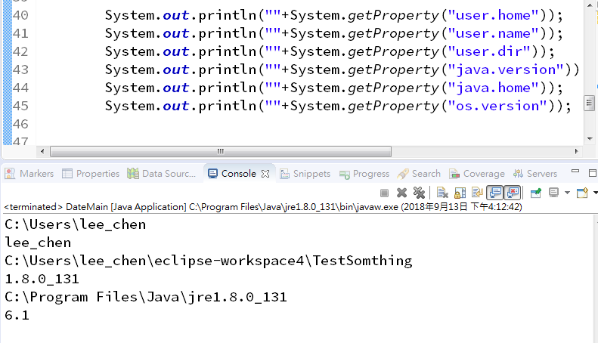The image size is (598, 343).
Task: Clear the console output
Action: (x=442, y=193)
